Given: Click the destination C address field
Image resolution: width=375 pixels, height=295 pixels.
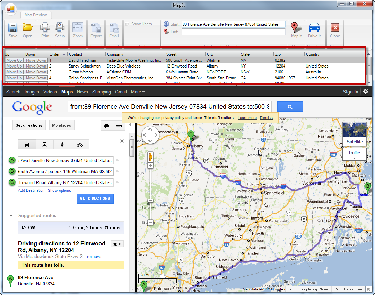Looking at the screenshot, I should pos(66,182).
